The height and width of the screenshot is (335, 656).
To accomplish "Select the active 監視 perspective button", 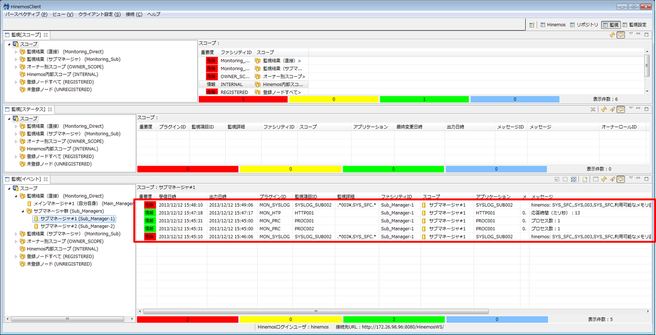I will tap(610, 25).
